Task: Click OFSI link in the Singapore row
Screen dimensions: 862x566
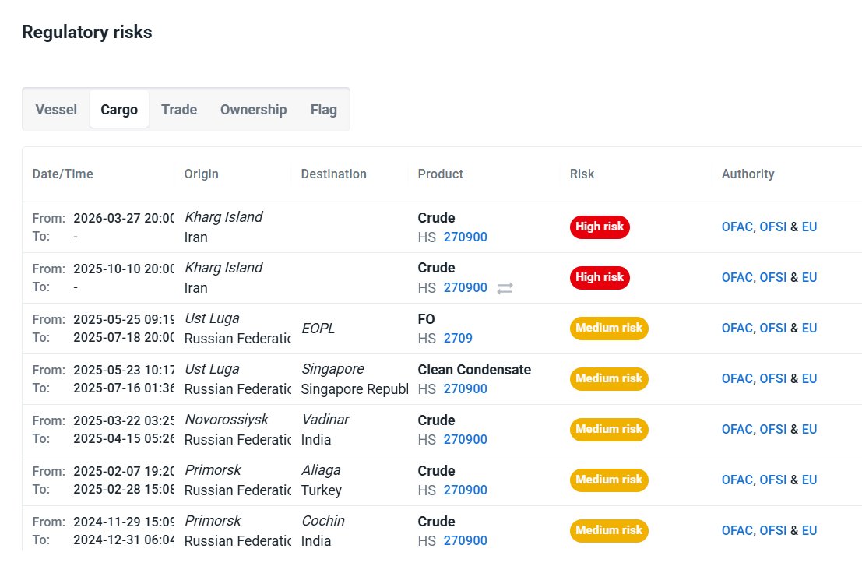Action: point(773,378)
